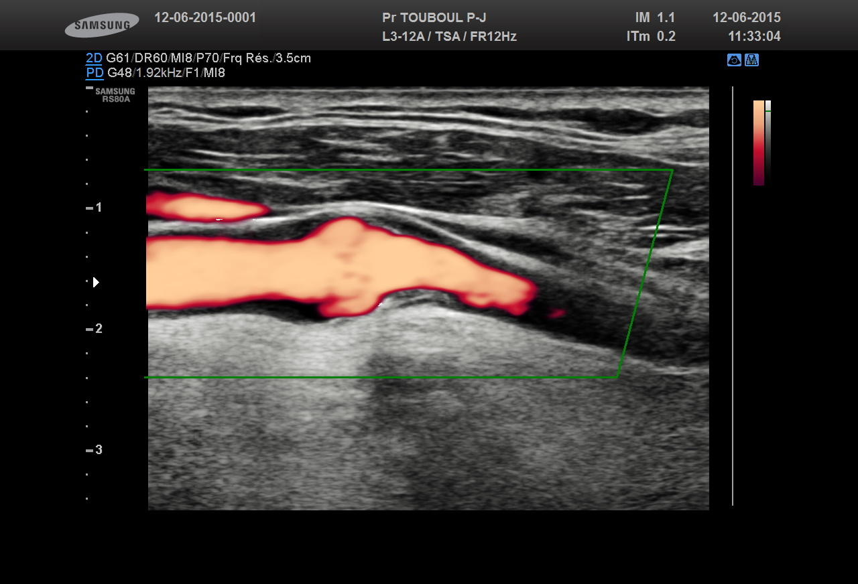The height and width of the screenshot is (584, 858).
Task: Click the blue probe orientation icon
Action: (734, 60)
